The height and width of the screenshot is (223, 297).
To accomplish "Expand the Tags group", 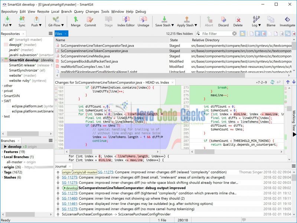I will [x=2, y=172].
